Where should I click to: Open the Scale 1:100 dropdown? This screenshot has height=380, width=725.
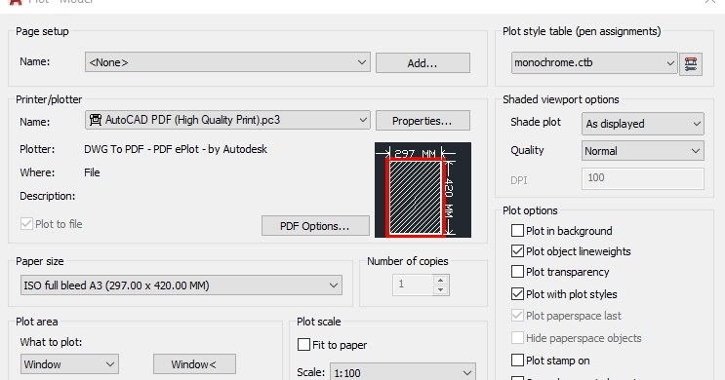(403, 371)
